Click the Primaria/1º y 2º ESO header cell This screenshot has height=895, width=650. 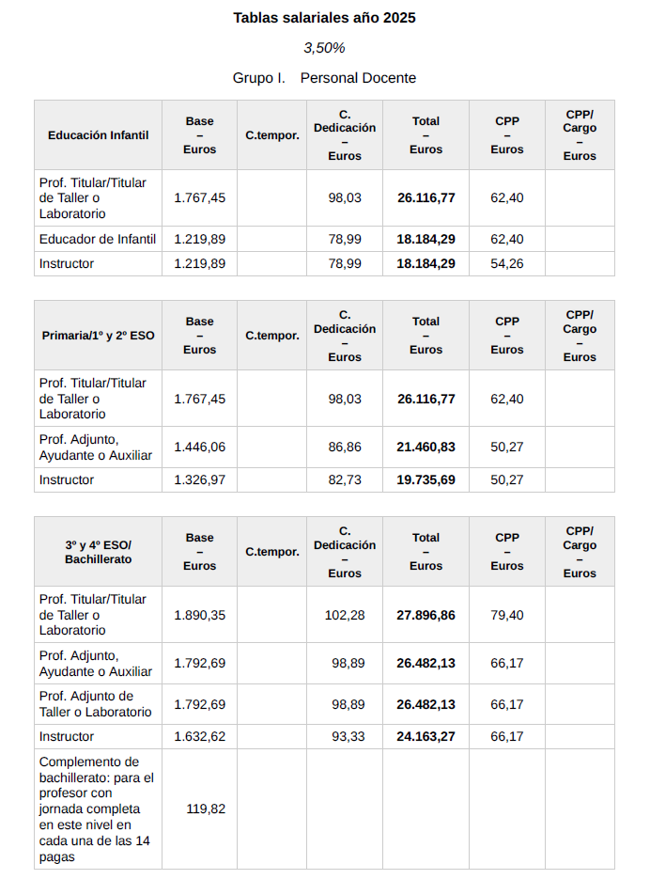tap(98, 336)
